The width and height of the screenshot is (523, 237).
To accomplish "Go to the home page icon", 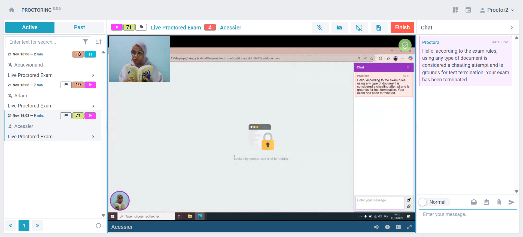I will click(11, 10).
